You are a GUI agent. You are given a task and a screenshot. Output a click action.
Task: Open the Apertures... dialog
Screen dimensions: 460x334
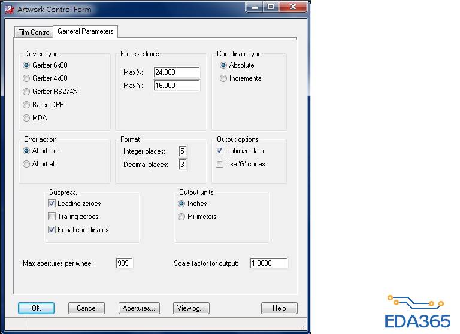[139, 308]
